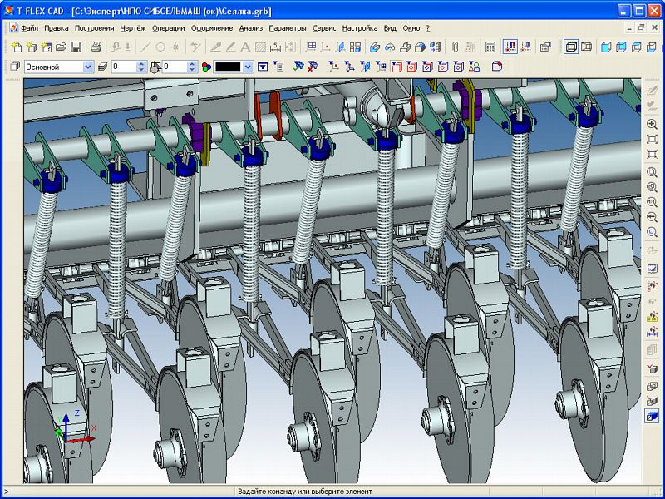Minimize the inner document window
Screen dimensions: 665x499
click(630, 27)
